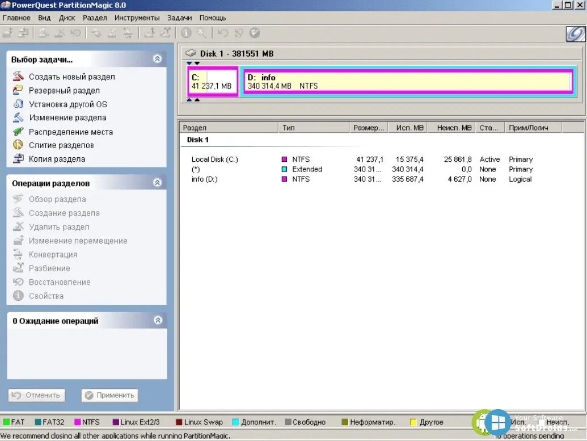Sort by the Исп. MB column header

(x=408, y=127)
